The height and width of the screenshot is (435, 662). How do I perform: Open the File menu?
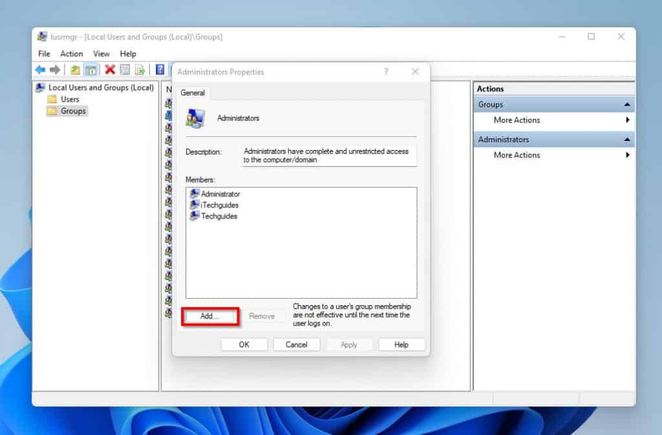coord(44,54)
